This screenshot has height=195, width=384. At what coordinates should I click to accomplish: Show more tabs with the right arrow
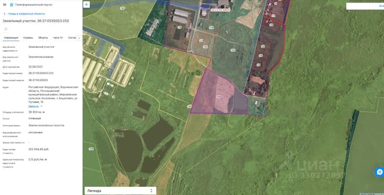[79, 38]
